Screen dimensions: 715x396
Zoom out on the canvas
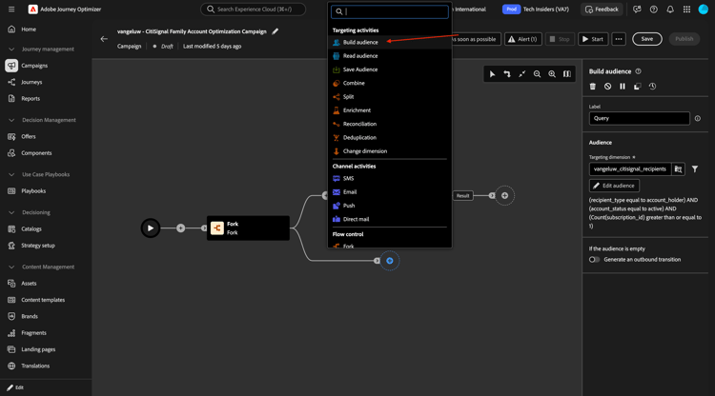(x=537, y=73)
